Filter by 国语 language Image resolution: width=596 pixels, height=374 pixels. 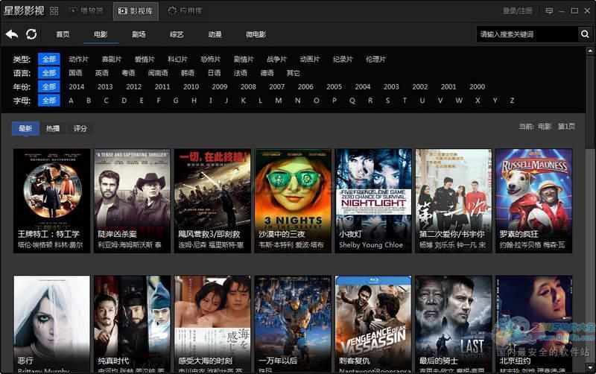pyautogui.click(x=75, y=72)
